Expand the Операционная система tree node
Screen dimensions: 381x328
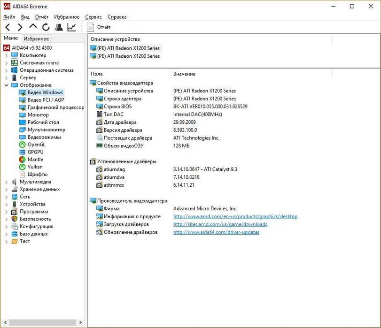tap(6, 71)
